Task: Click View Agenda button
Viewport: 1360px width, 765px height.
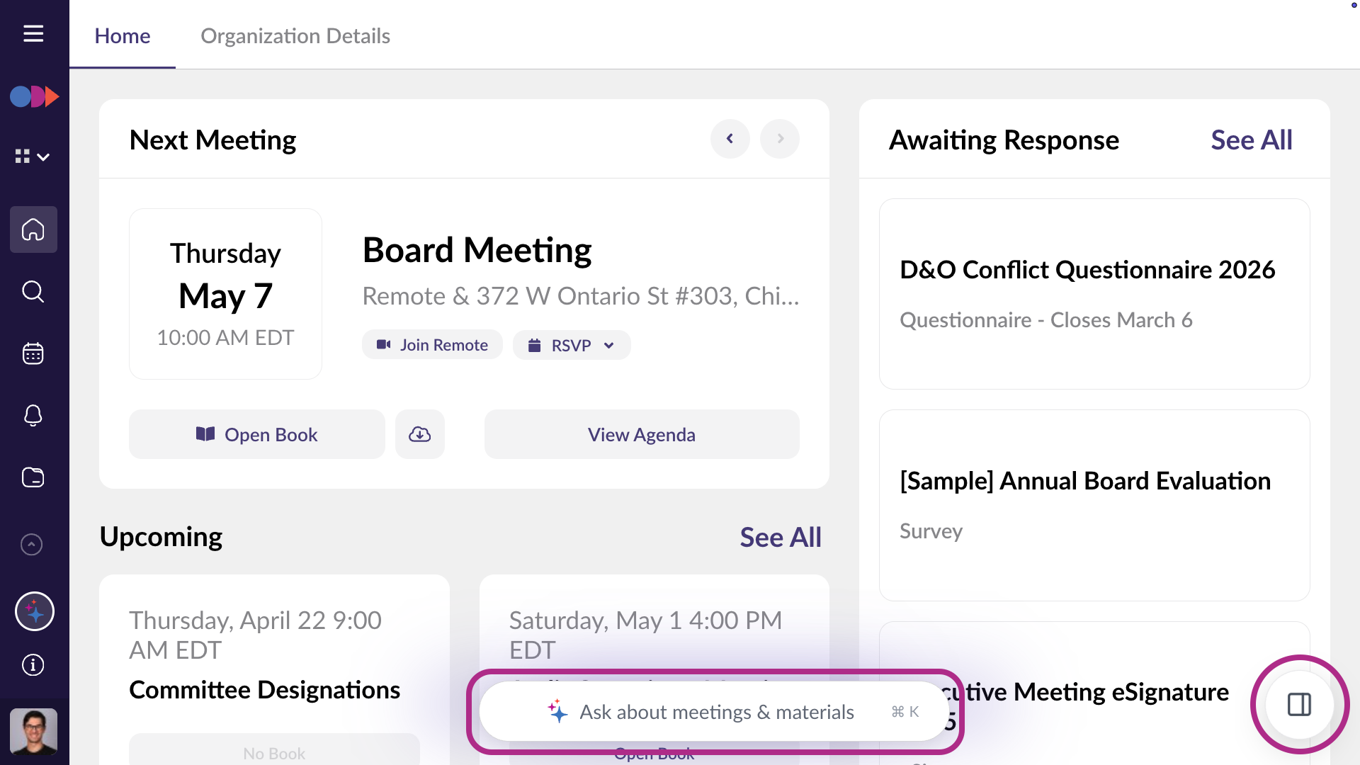Action: pyautogui.click(x=642, y=434)
